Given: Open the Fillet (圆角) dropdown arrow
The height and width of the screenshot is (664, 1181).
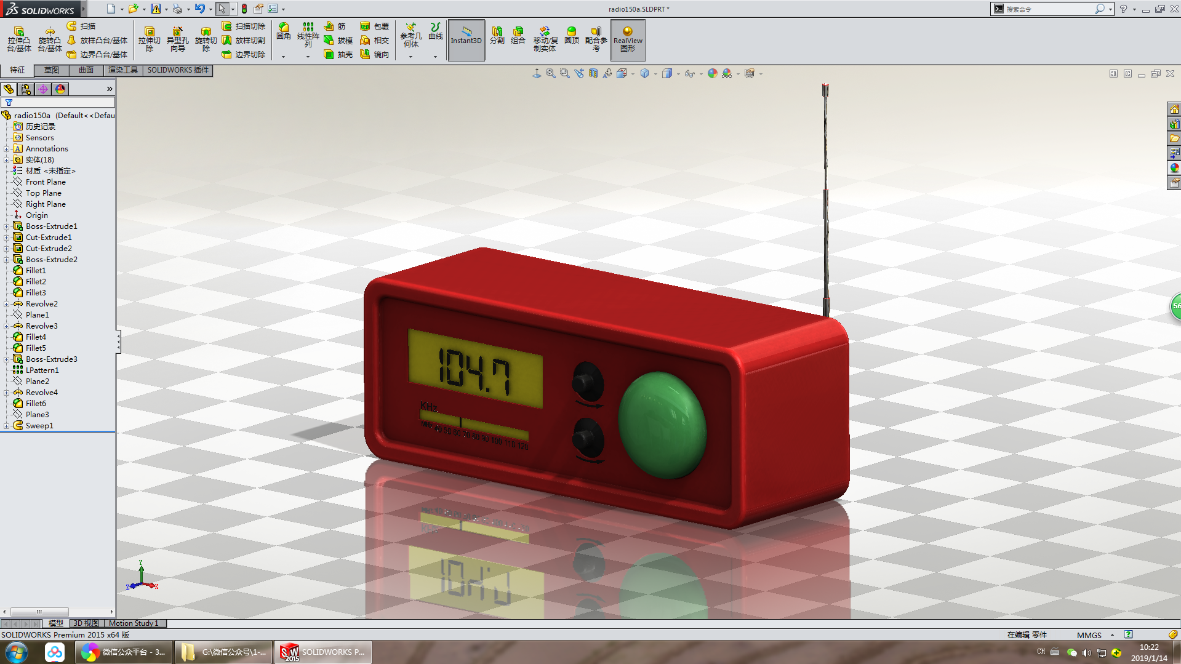Looking at the screenshot, I should tap(284, 57).
